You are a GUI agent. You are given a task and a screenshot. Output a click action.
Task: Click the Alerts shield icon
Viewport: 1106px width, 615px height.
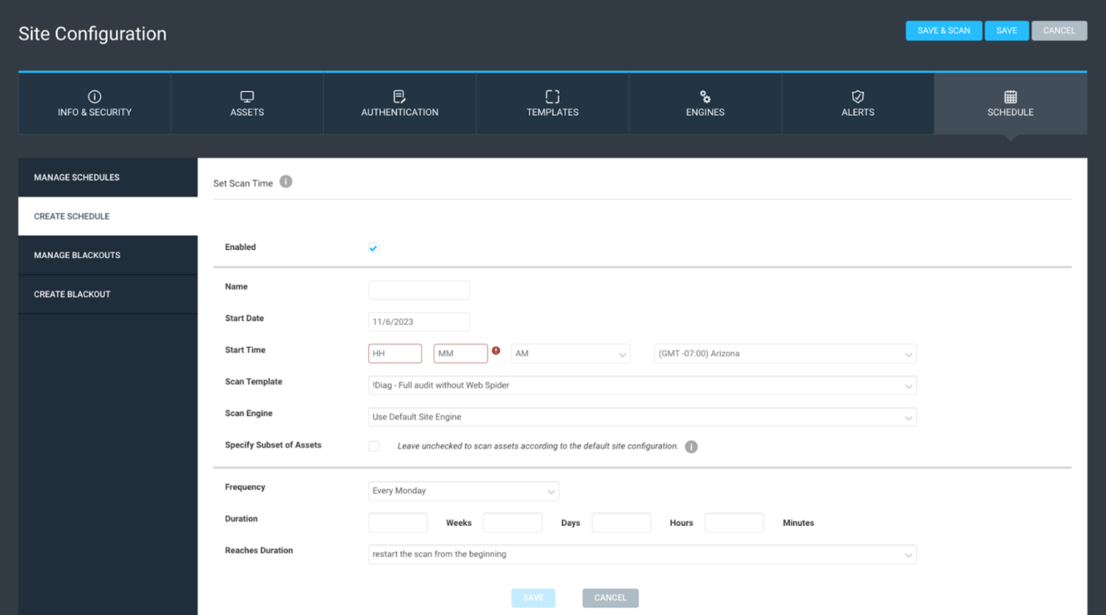[x=858, y=97]
